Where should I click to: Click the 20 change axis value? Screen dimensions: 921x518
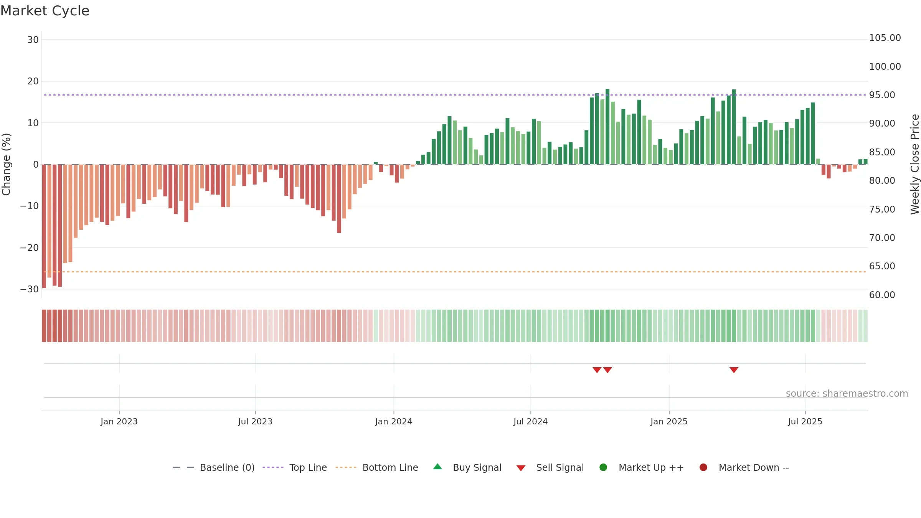pos(33,81)
